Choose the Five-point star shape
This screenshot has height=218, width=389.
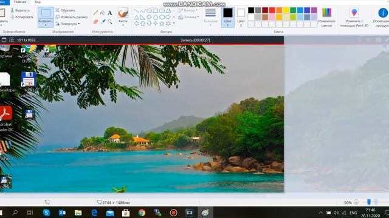click(x=162, y=24)
